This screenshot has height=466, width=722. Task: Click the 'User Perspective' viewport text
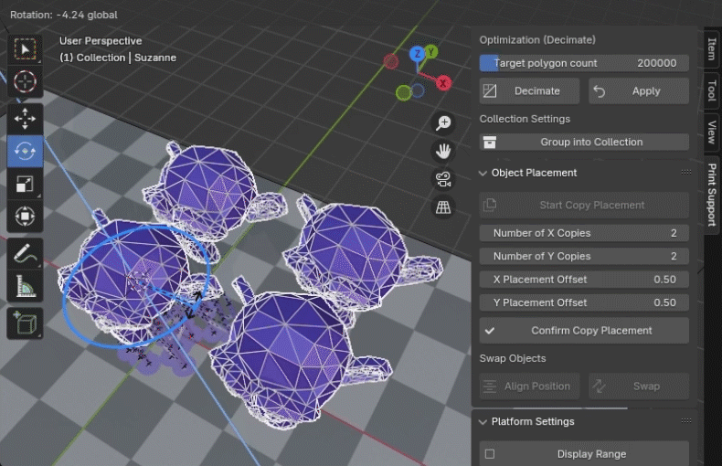tap(101, 41)
